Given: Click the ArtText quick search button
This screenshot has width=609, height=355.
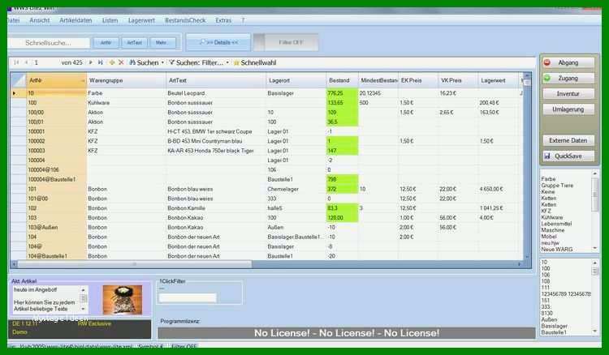Looking at the screenshot, I should pyautogui.click(x=134, y=43).
